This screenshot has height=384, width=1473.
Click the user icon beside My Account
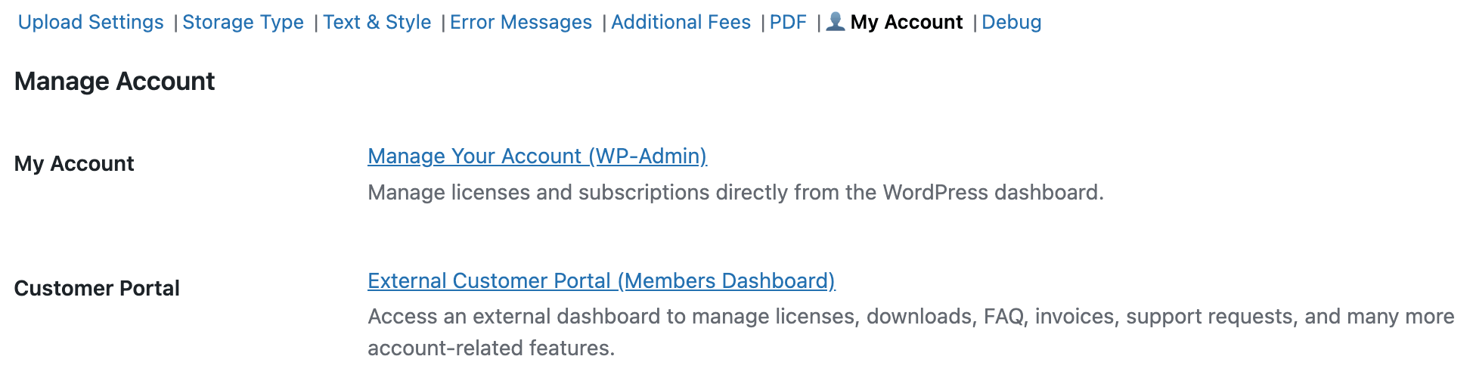click(x=835, y=21)
